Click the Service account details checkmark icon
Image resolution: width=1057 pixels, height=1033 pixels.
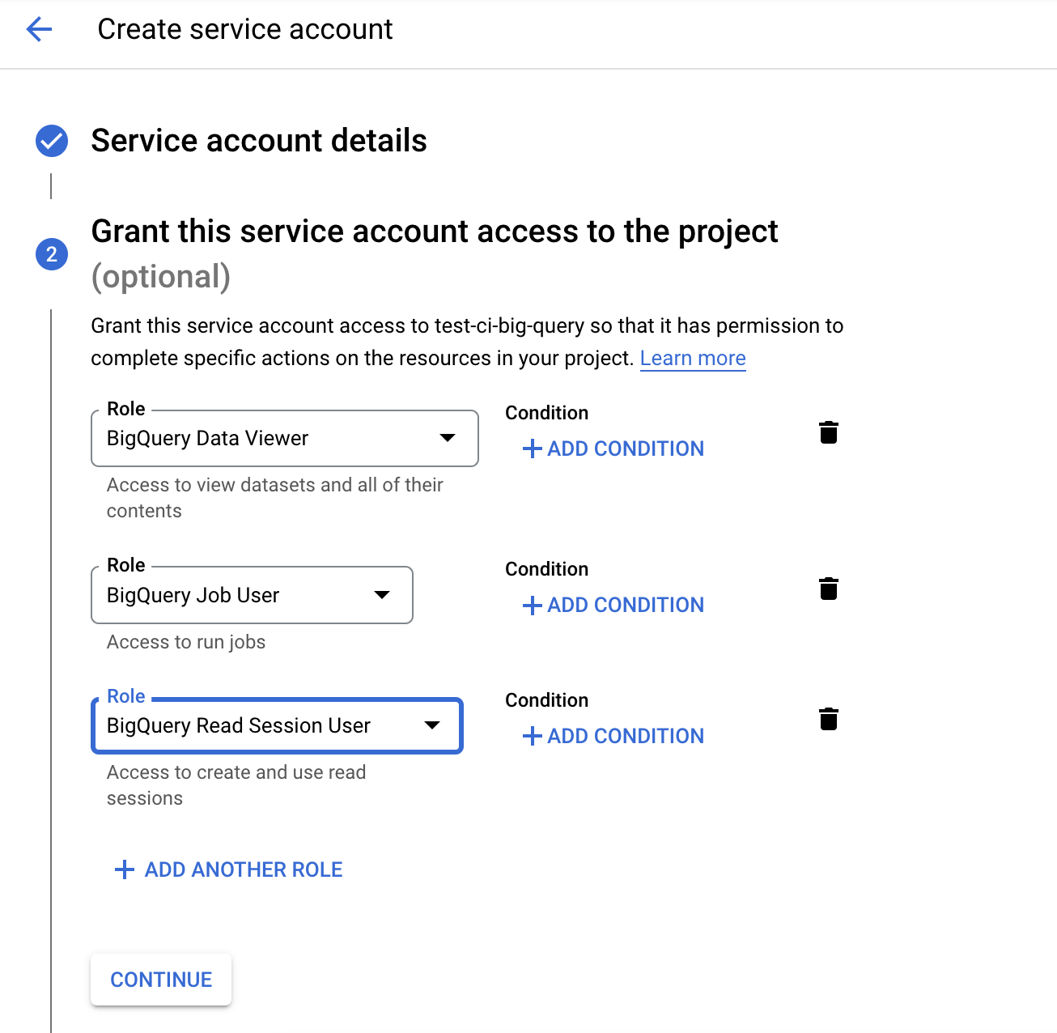(52, 141)
